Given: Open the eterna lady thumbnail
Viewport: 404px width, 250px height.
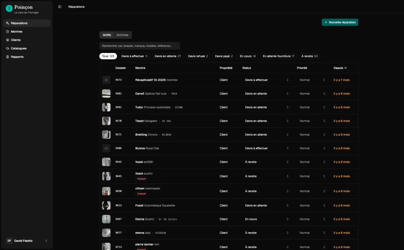Looking at the screenshot, I should point(106,233).
